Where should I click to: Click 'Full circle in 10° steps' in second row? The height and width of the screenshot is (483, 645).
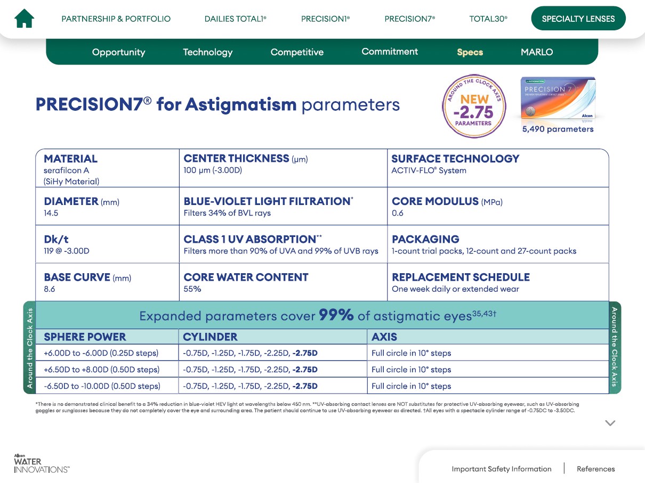(x=411, y=370)
